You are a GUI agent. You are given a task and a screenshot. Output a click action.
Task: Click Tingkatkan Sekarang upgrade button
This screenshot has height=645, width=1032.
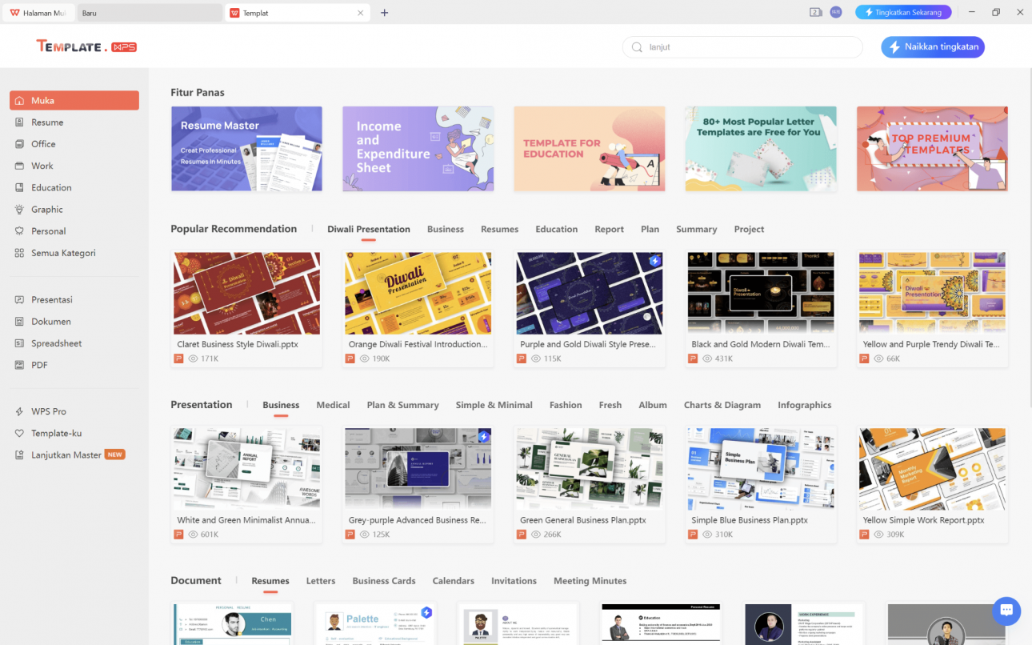[x=902, y=12]
